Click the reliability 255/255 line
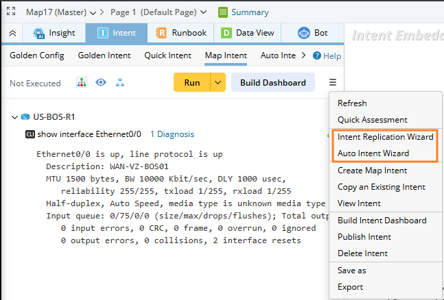Screen dimensions: 444x300 pos(176,191)
